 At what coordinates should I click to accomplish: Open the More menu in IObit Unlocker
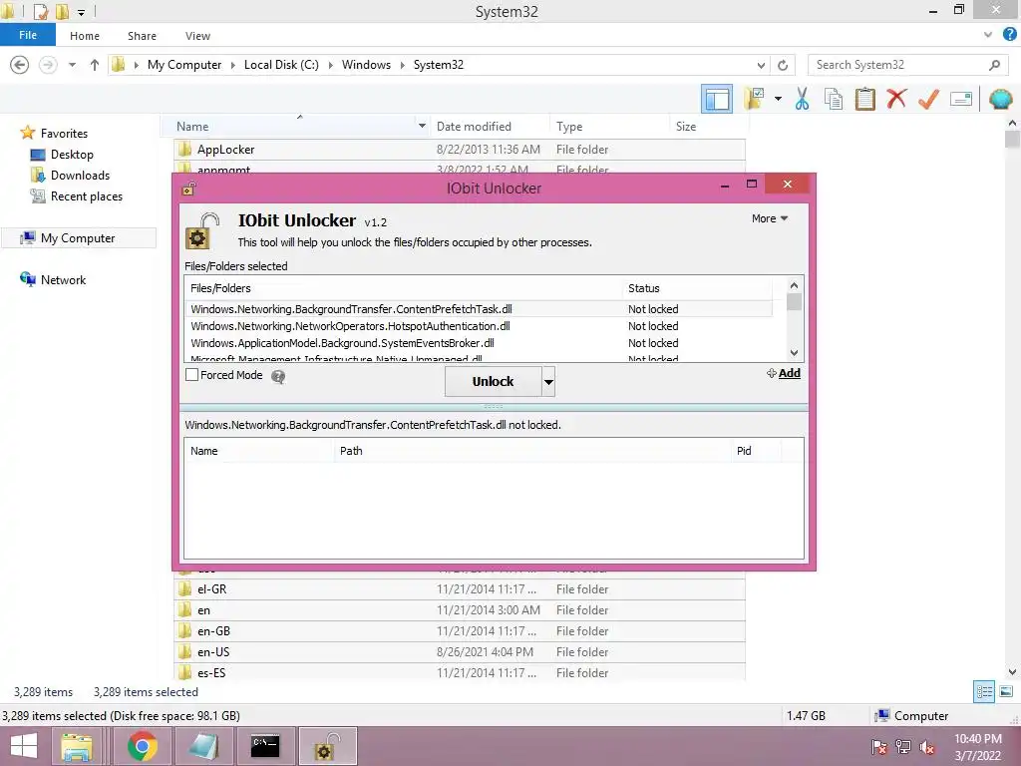(770, 218)
